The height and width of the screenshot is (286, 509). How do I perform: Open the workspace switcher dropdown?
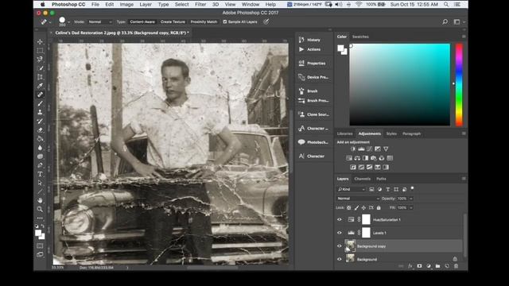[x=458, y=21]
